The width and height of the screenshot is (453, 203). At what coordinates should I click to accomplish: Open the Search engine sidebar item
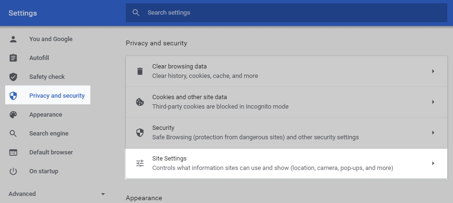point(49,134)
